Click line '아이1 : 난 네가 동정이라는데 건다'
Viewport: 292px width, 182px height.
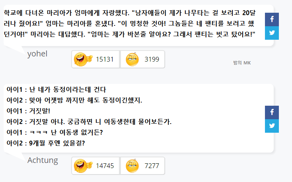click(x=56, y=90)
